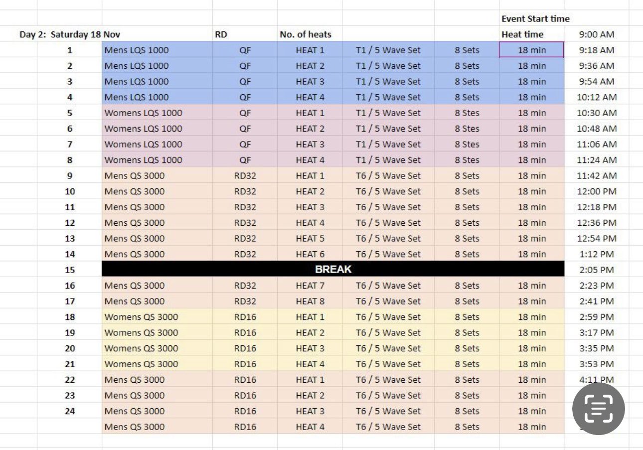Select the 3:53 PM time cell
The height and width of the screenshot is (450, 643).
[596, 364]
